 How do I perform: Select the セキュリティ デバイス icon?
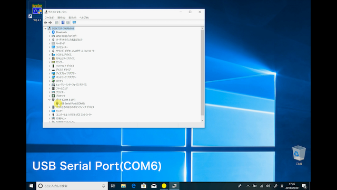pyautogui.click(x=53, y=59)
